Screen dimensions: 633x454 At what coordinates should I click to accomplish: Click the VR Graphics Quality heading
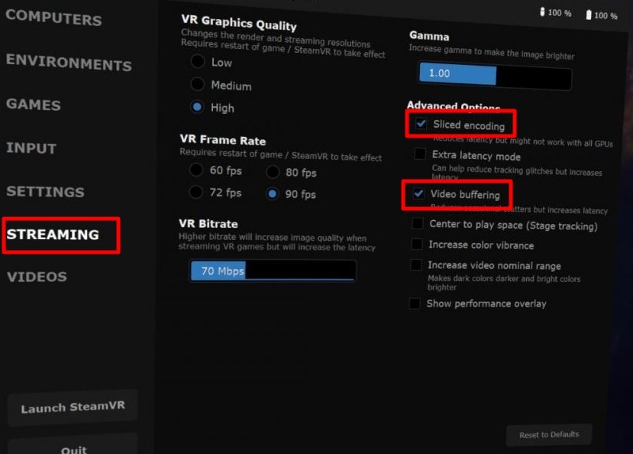238,23
